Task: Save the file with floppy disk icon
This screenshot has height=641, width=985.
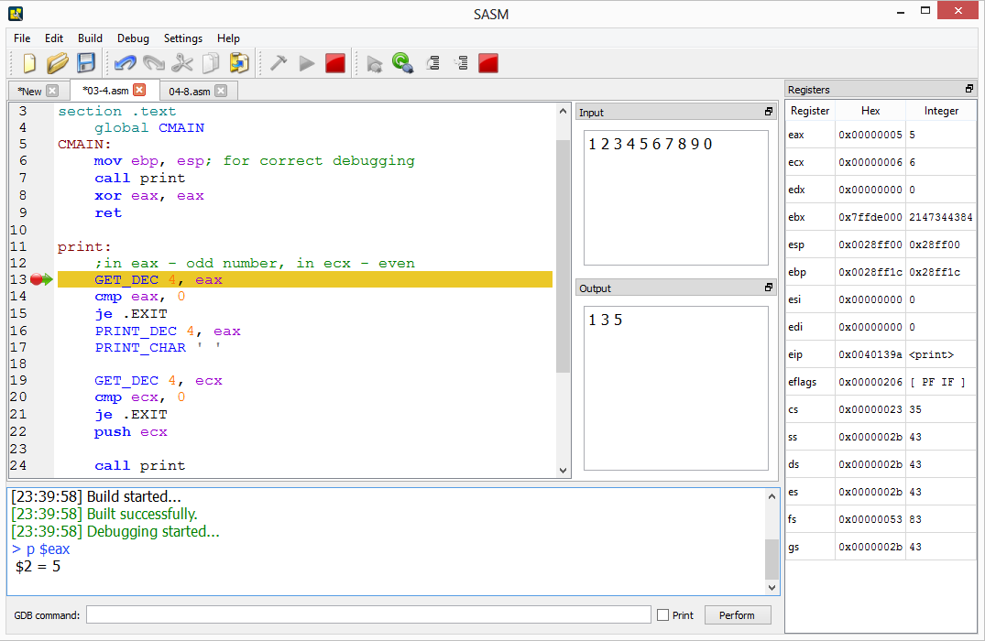Action: pyautogui.click(x=86, y=63)
